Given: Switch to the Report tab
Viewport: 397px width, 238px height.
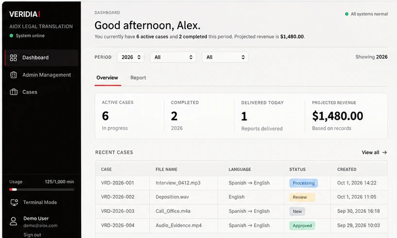Looking at the screenshot, I should coord(138,78).
